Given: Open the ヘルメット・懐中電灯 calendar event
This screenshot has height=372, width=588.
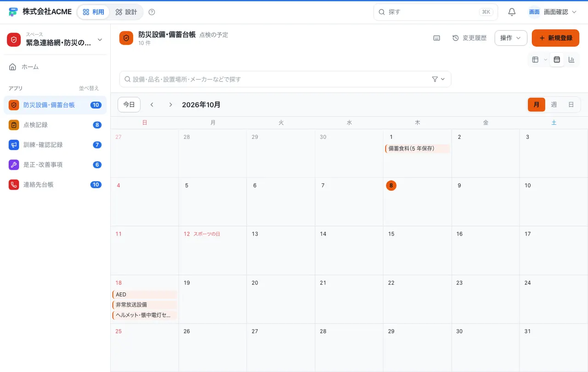Looking at the screenshot, I should point(144,315).
